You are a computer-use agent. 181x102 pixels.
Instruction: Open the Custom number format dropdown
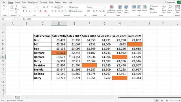coord(104,7)
